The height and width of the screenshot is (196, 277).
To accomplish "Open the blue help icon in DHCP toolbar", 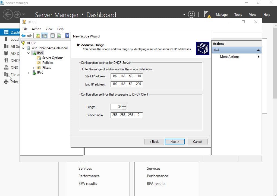I will point(67,36).
